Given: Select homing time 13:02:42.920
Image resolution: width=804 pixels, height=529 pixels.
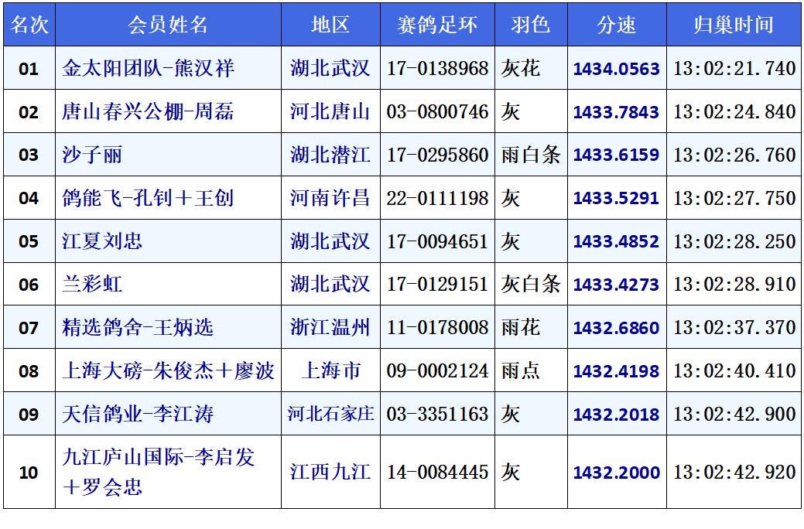Looking at the screenshot, I should click(734, 473).
